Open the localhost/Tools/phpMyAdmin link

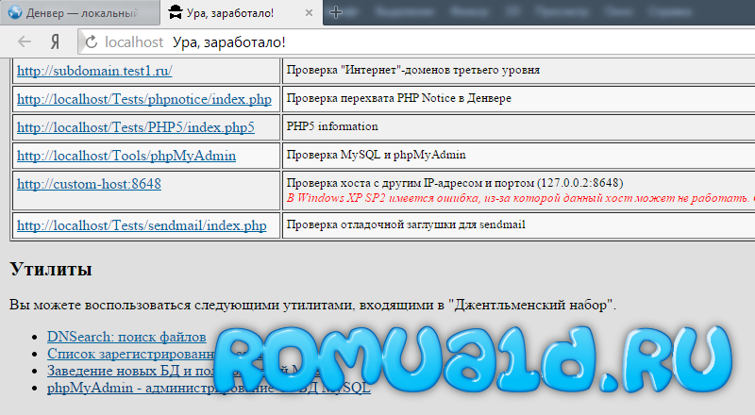click(x=126, y=156)
